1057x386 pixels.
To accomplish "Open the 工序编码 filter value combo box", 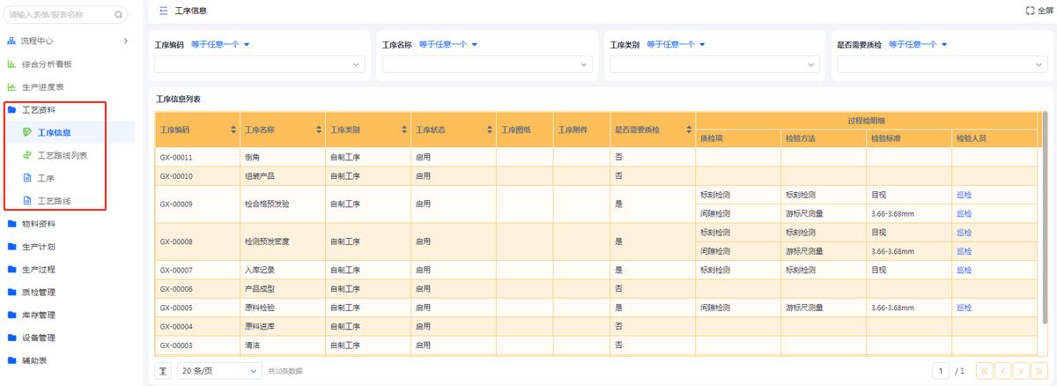I will (260, 64).
